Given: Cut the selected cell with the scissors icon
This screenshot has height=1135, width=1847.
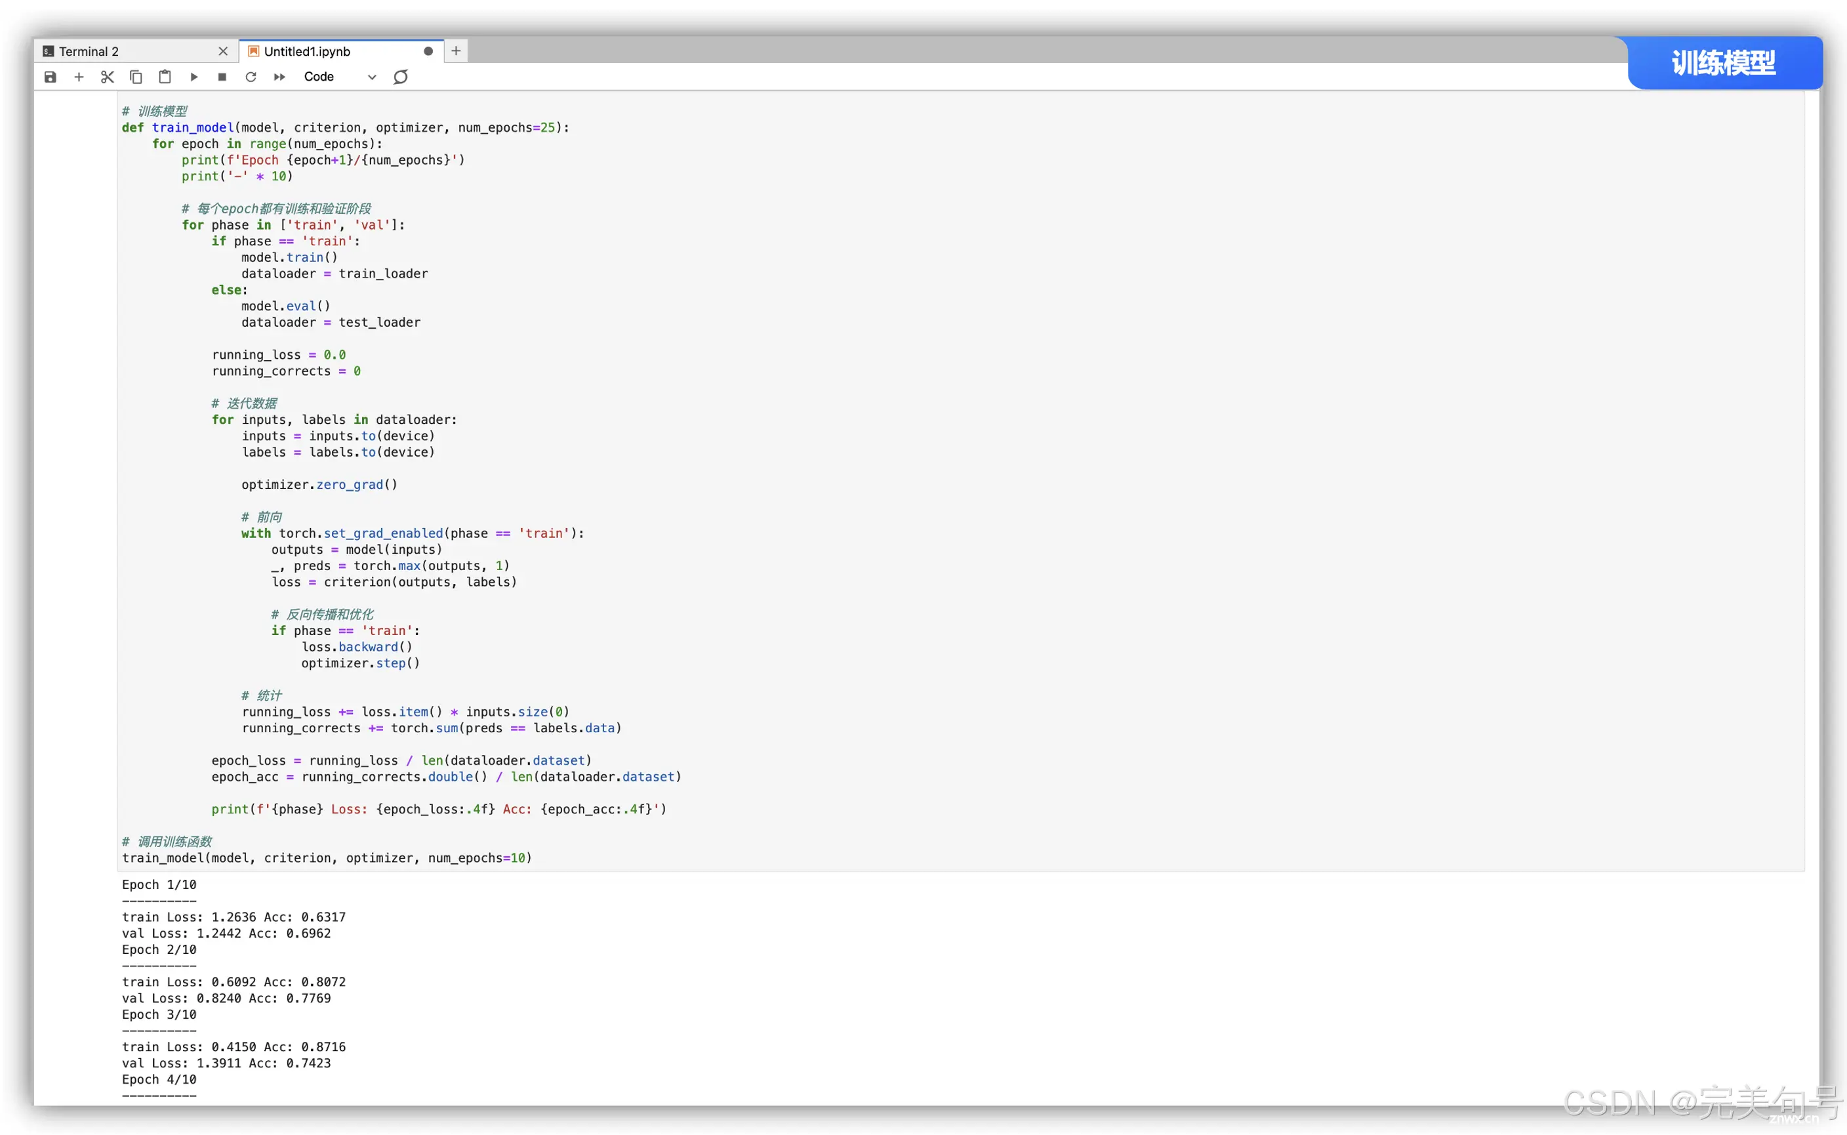Looking at the screenshot, I should (x=108, y=77).
